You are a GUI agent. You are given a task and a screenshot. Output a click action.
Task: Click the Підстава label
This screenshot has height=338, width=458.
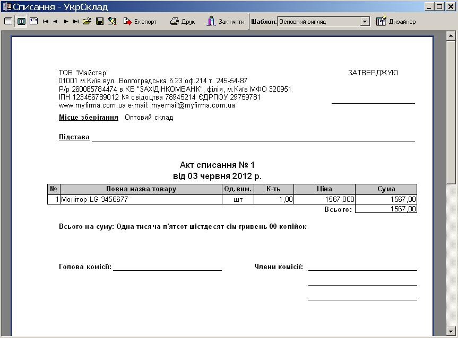[74, 137]
